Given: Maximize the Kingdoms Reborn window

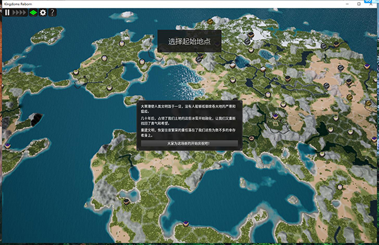Looking at the screenshot, I should click(x=359, y=4).
